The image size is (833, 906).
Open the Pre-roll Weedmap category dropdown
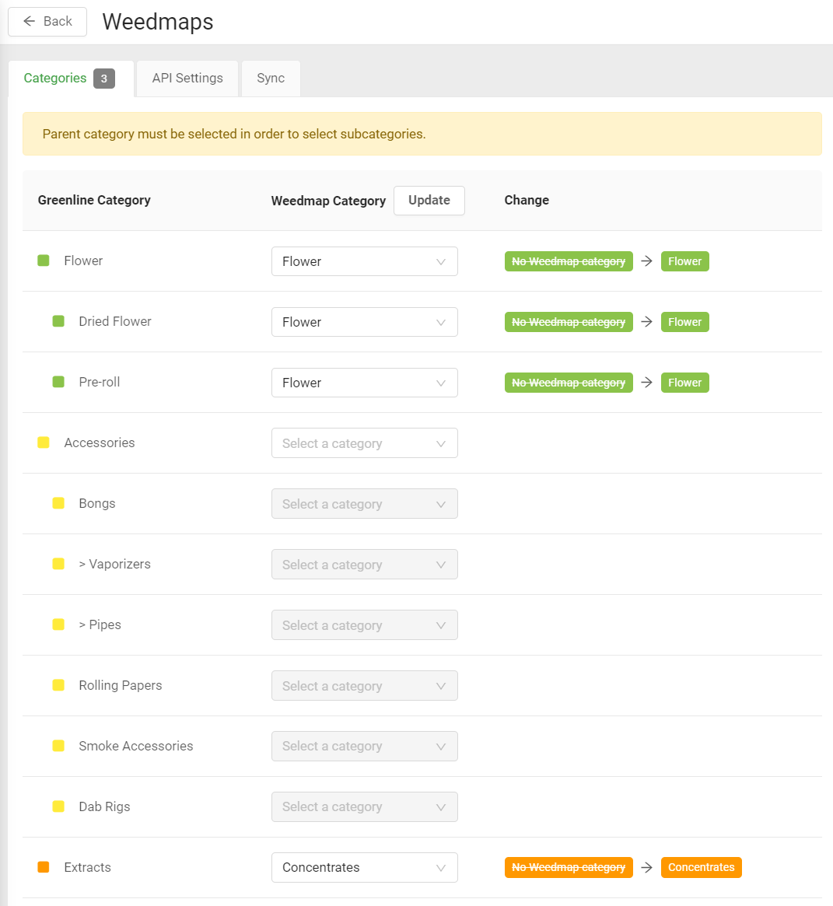pos(364,383)
